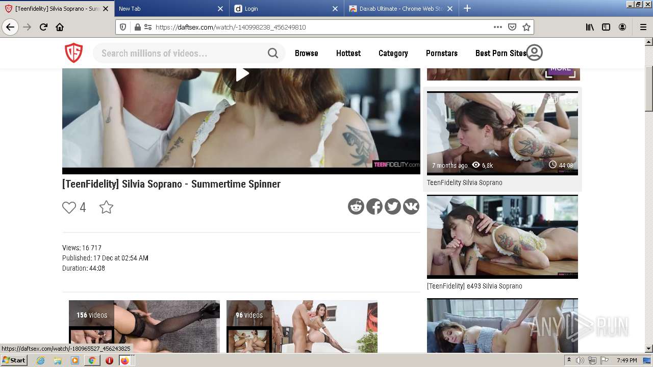The height and width of the screenshot is (367, 653).
Task: Open the tracking protection shield icon
Action: [123, 27]
